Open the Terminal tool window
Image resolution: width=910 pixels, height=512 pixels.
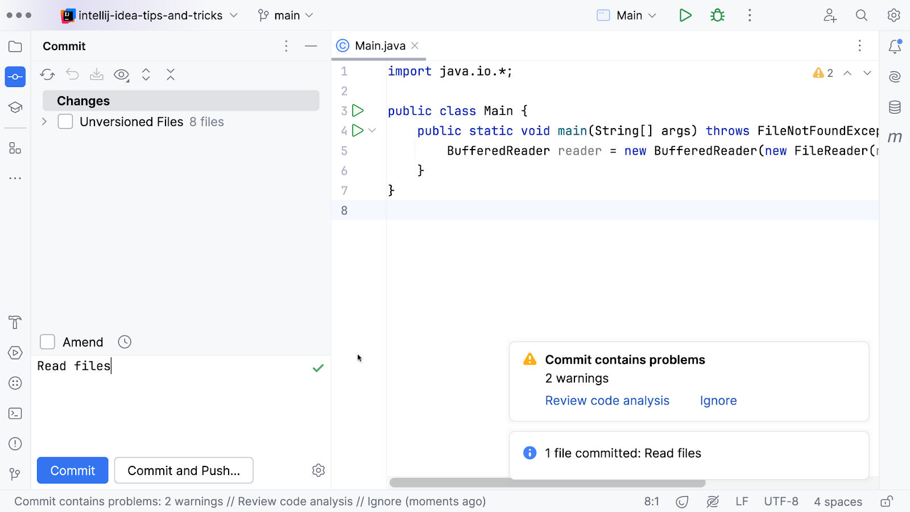(x=15, y=414)
